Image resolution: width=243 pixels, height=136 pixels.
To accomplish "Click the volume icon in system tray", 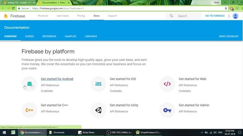I will click(215, 133).
